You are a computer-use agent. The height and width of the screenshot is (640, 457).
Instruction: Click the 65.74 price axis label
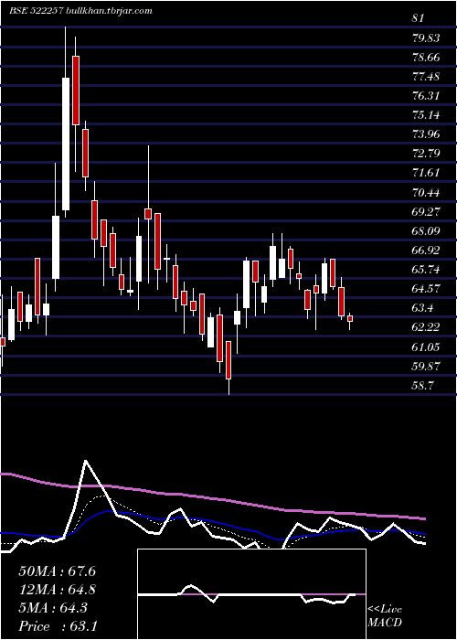426,269
